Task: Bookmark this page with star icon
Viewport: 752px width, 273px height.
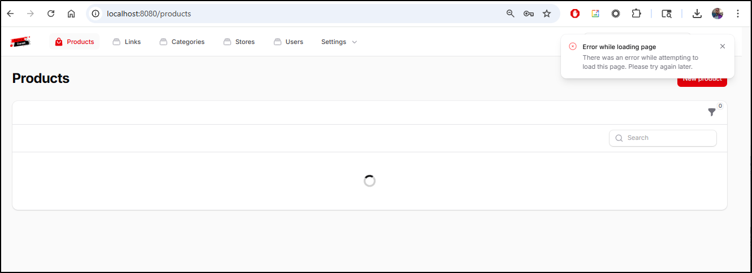Action: tap(546, 14)
